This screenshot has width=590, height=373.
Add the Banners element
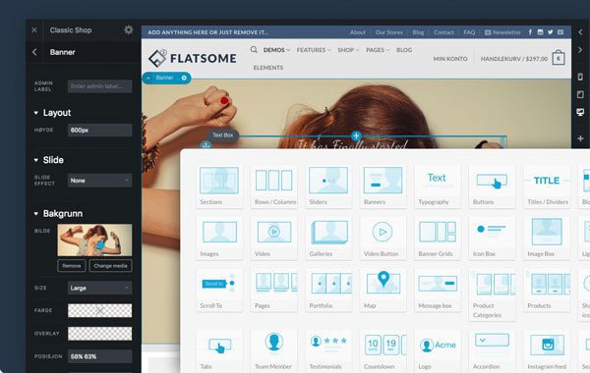click(383, 186)
